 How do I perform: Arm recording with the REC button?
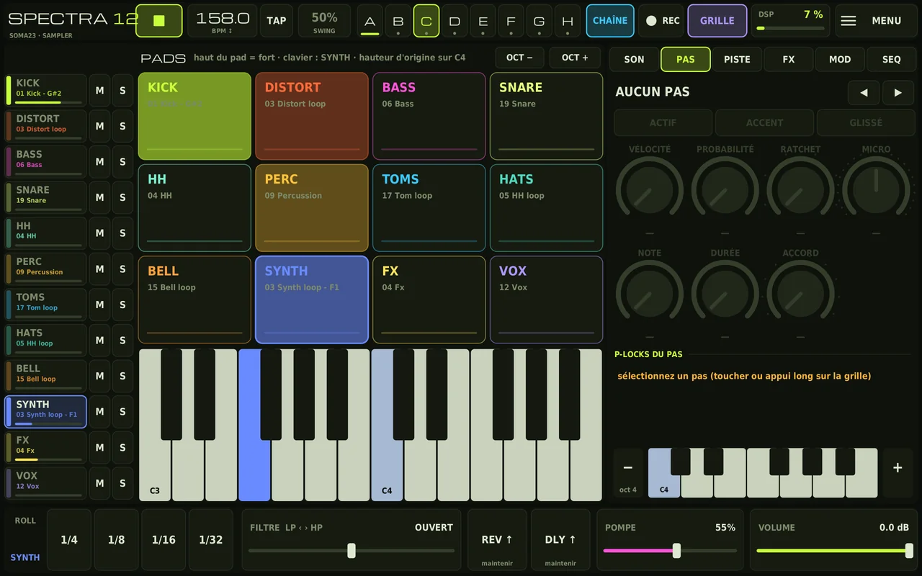tap(661, 20)
